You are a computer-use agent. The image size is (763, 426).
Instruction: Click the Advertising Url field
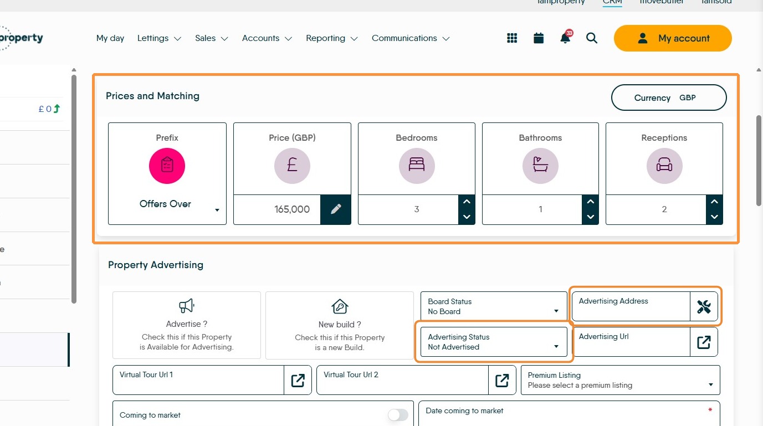point(631,342)
